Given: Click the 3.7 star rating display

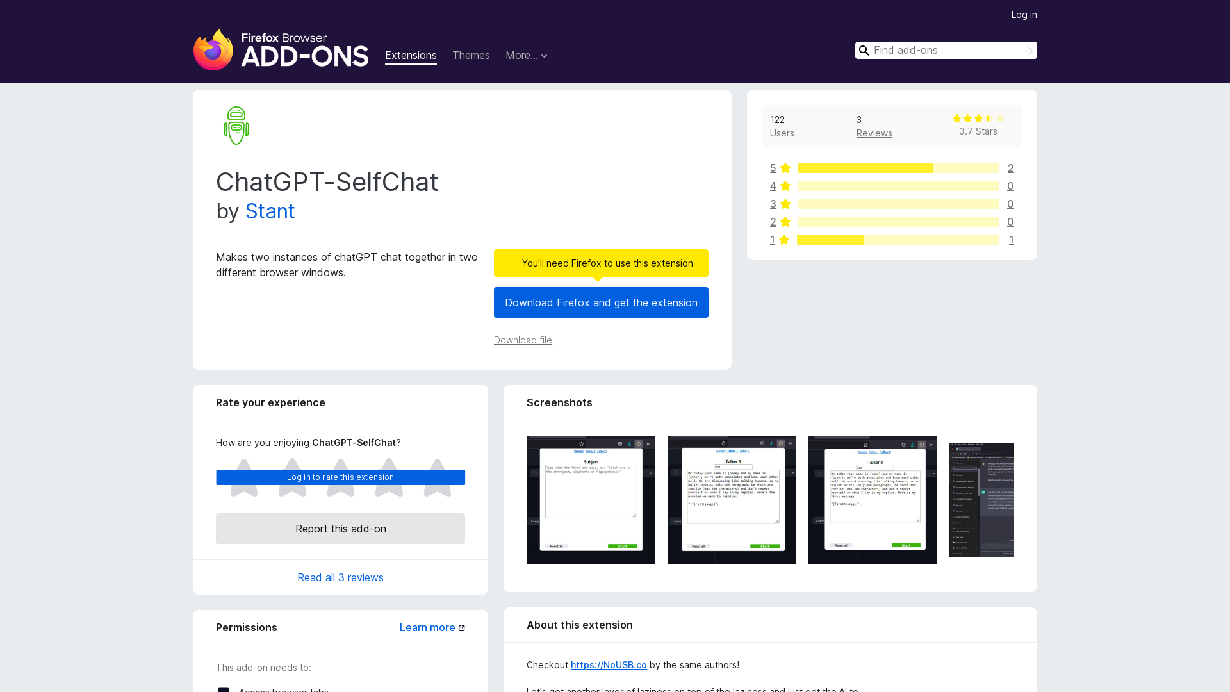Looking at the screenshot, I should [978, 119].
